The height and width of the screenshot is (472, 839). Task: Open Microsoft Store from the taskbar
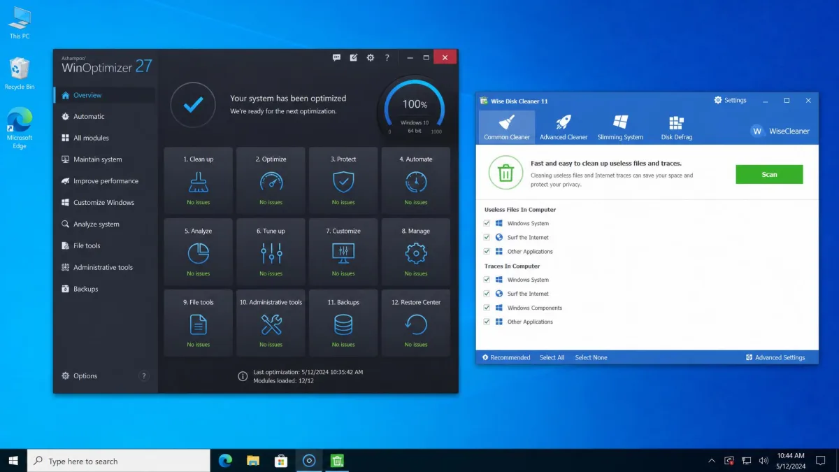(281, 461)
